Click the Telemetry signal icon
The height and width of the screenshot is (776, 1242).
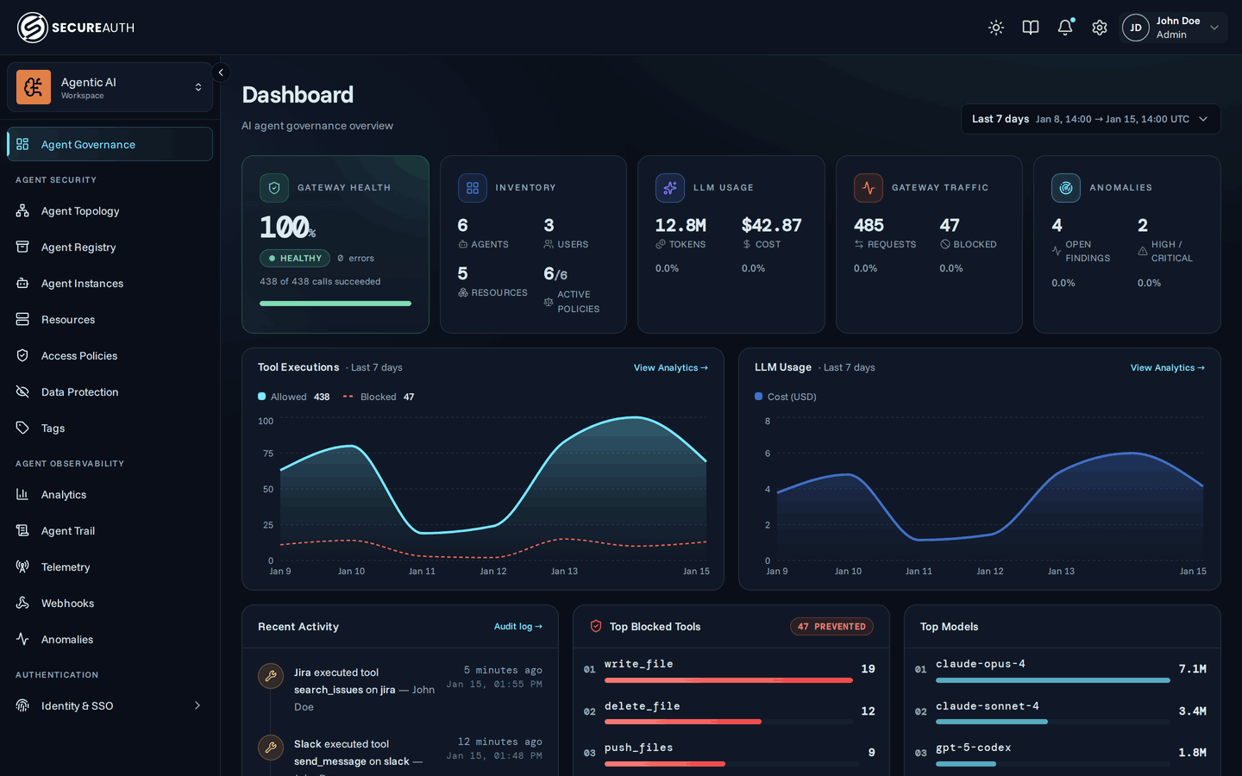(22, 566)
